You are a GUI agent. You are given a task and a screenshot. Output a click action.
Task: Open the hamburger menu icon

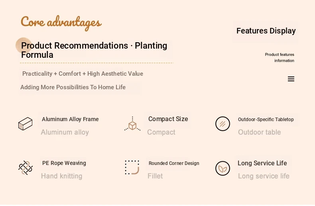pos(291,79)
